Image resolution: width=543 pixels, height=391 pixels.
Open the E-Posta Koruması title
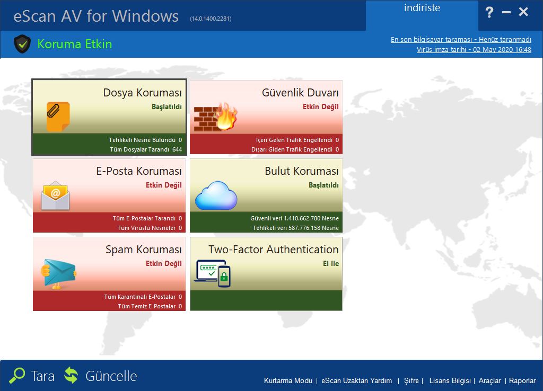pos(139,171)
